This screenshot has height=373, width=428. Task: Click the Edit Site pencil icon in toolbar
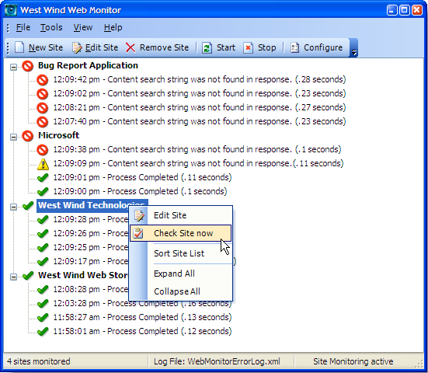[77, 47]
